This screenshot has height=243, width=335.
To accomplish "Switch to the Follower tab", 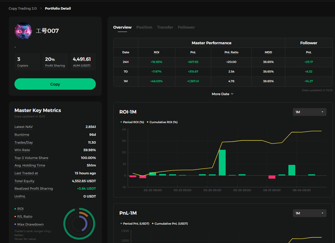I will pyautogui.click(x=186, y=27).
